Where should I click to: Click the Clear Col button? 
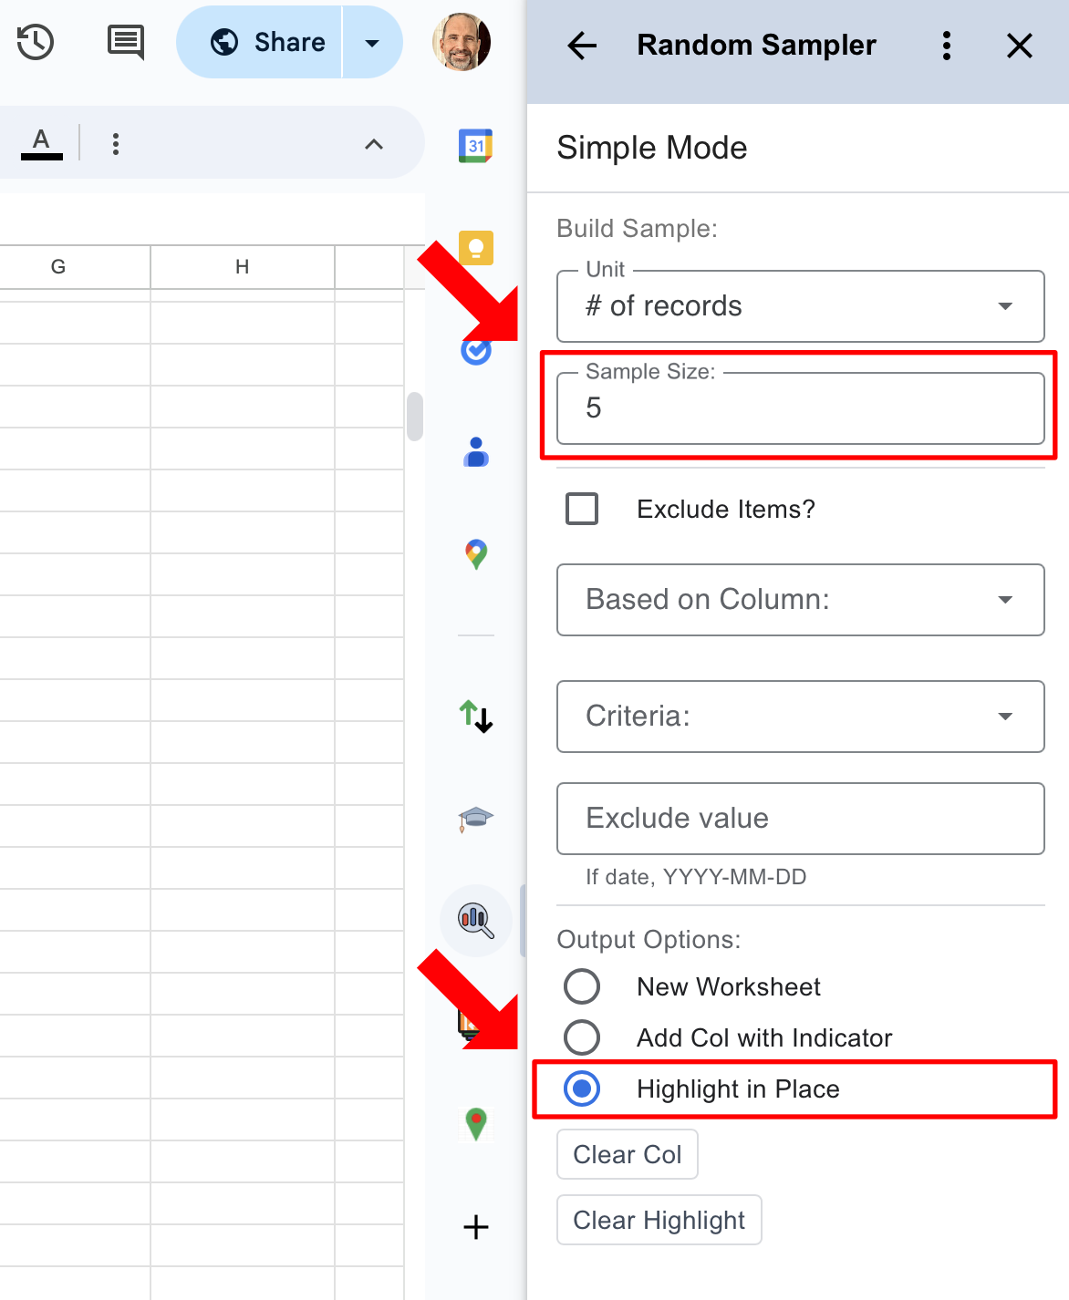(627, 1153)
